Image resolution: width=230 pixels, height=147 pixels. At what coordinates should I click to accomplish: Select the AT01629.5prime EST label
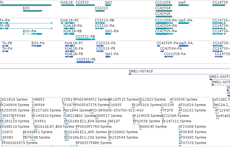click(x=192, y=105)
